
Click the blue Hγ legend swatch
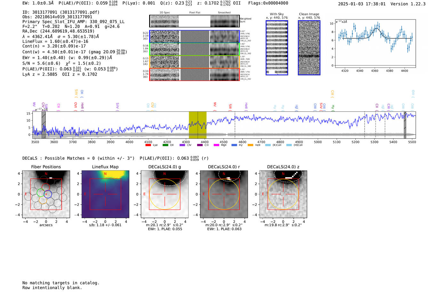click(234, 145)
